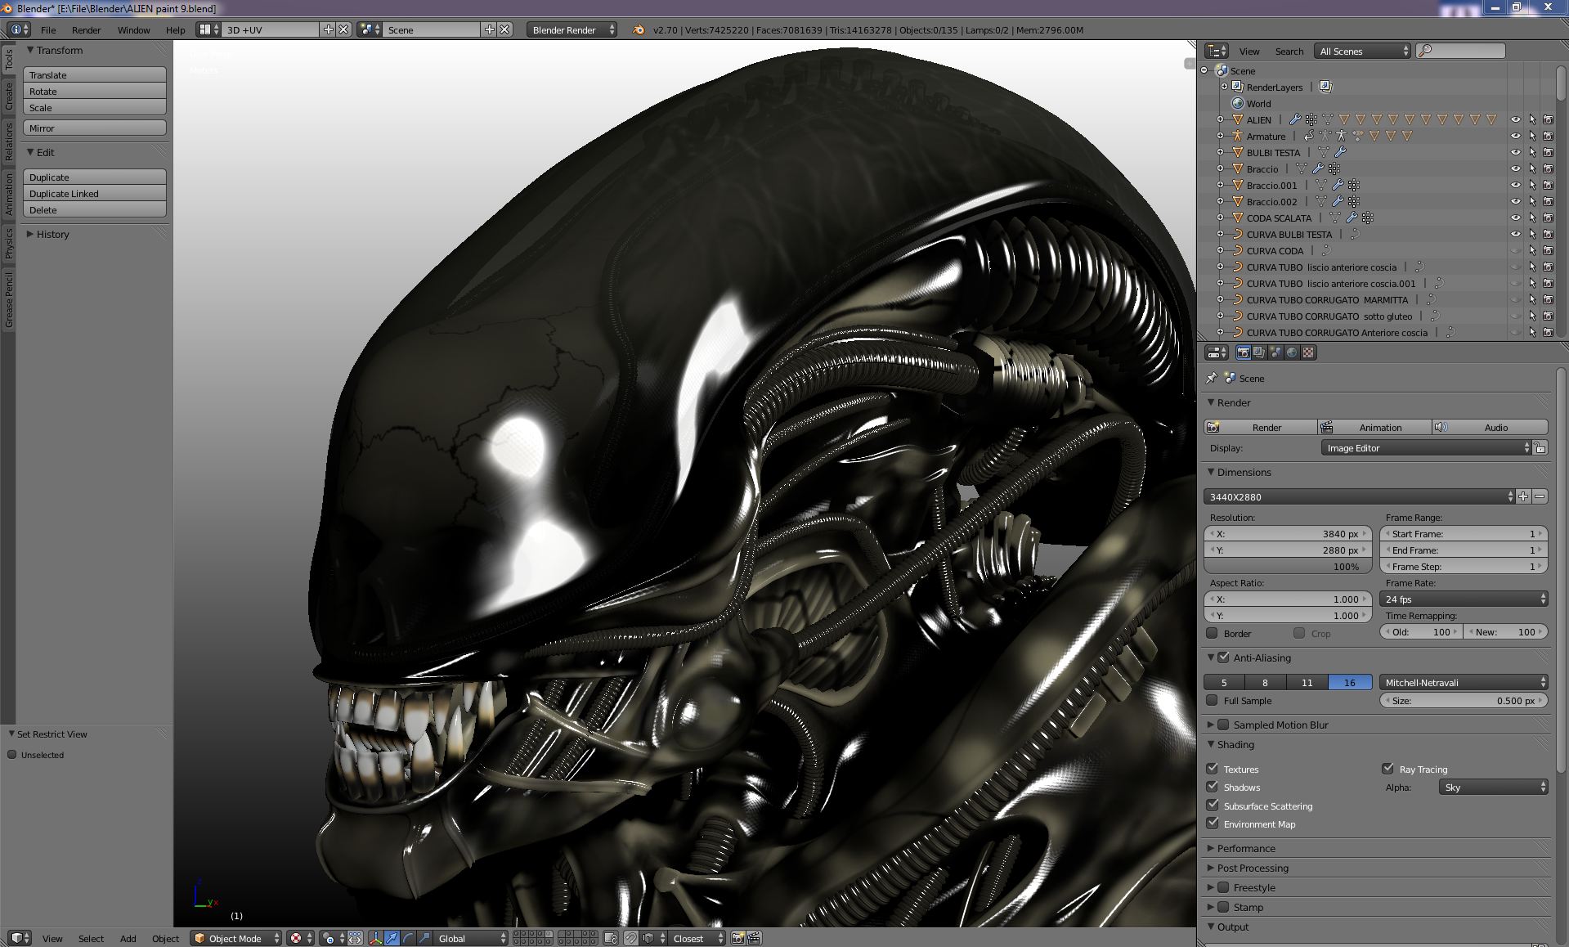Enable Full Sample checkbox
Screen dimensions: 1569x947
tap(1213, 700)
